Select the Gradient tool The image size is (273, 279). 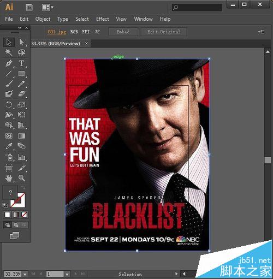(21, 136)
